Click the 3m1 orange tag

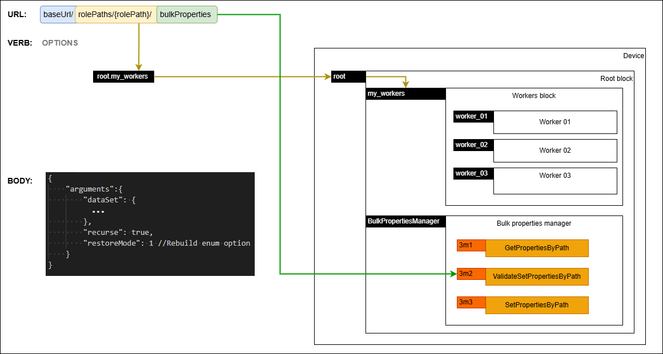tap(472, 246)
